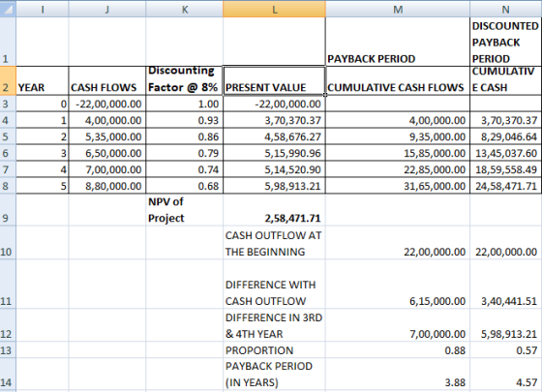542x392 pixels.
Task: Select column I header
Action: [x=43, y=9]
